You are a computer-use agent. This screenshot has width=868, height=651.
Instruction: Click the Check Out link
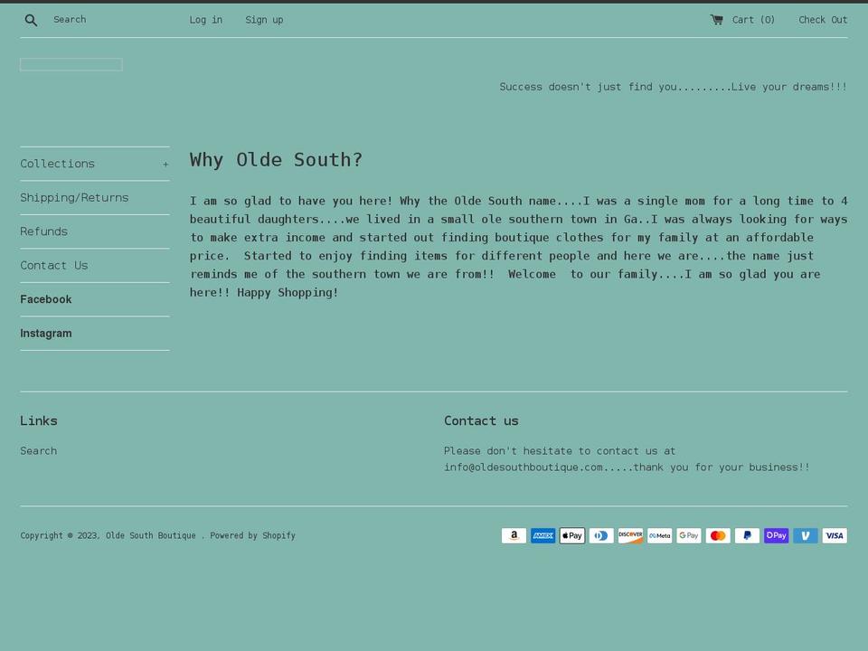click(x=823, y=20)
